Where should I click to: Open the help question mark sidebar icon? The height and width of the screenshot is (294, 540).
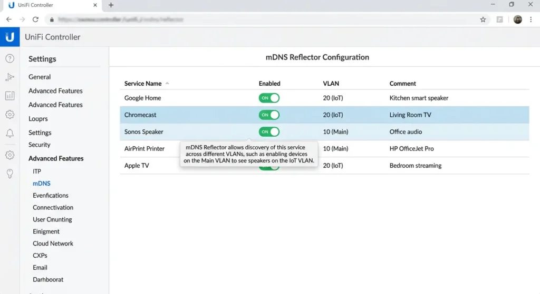tap(9, 58)
